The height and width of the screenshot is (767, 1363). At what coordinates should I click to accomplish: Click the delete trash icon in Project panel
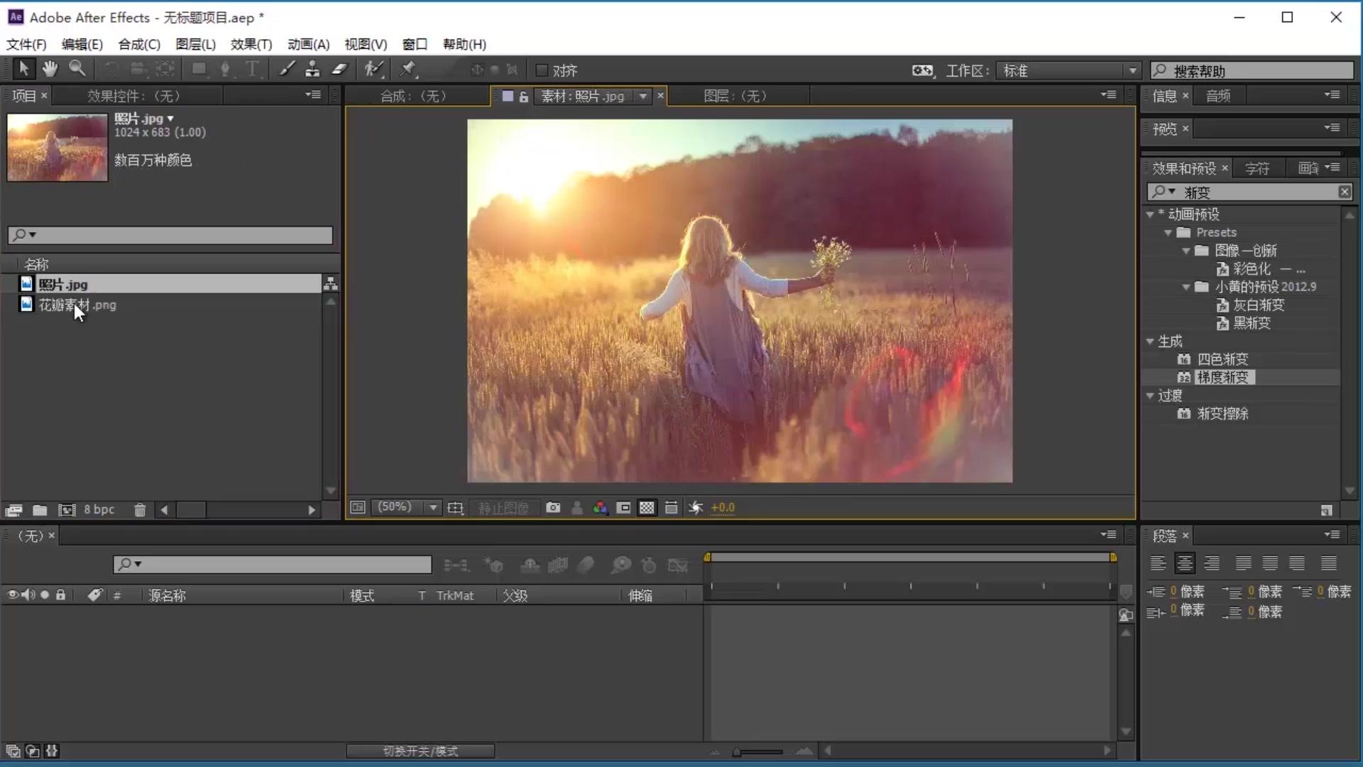point(140,510)
